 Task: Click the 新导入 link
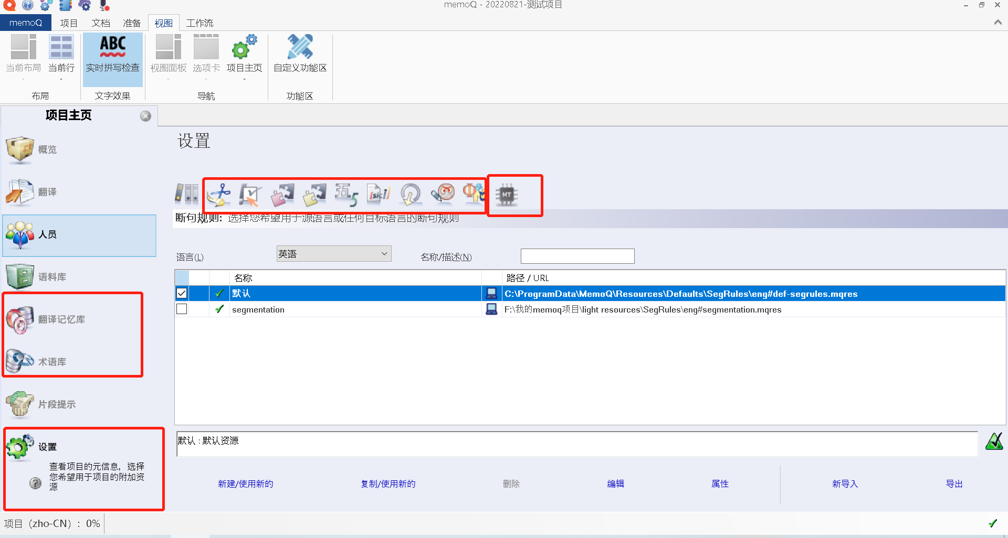(x=845, y=483)
